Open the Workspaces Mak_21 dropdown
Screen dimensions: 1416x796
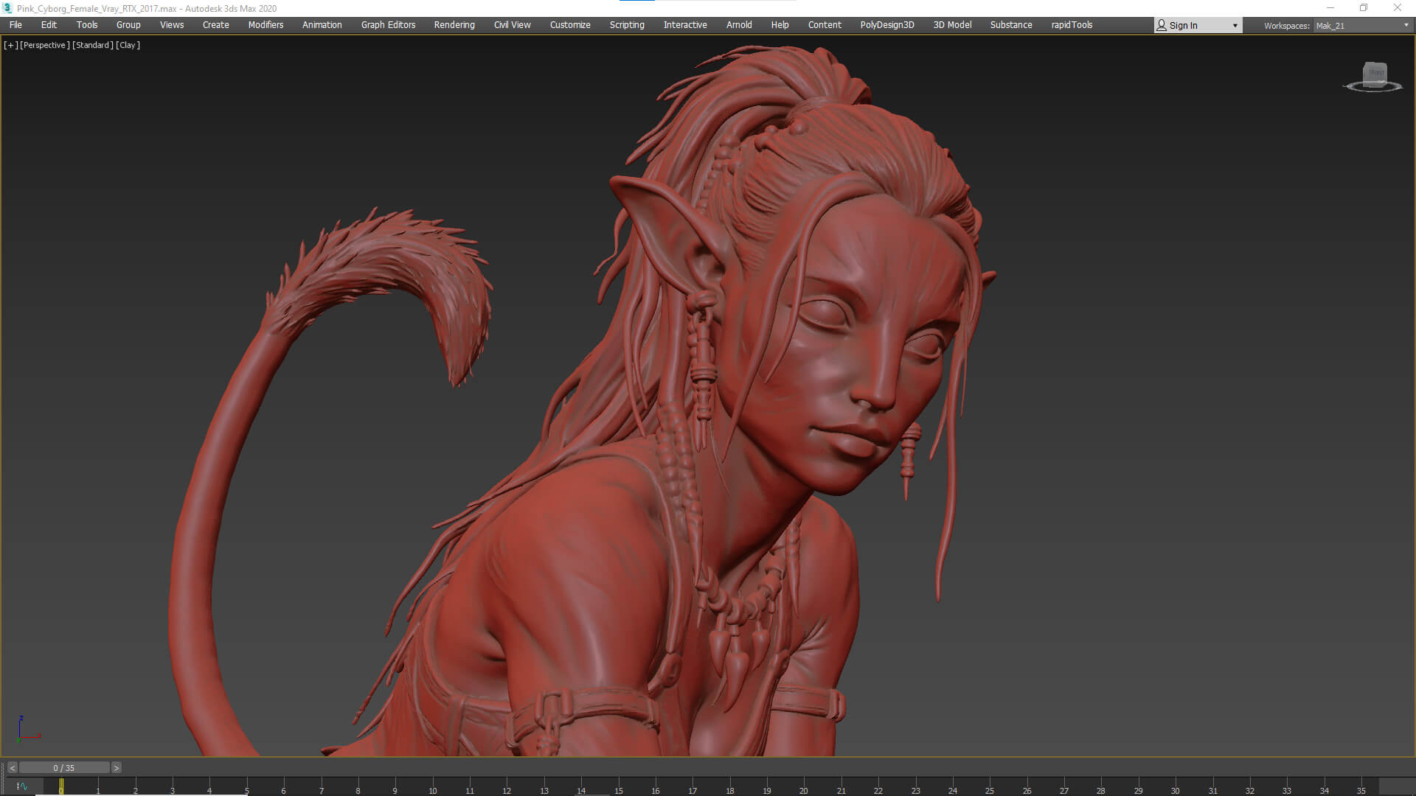pyautogui.click(x=1362, y=26)
